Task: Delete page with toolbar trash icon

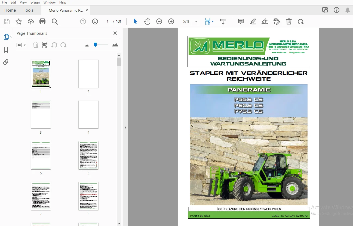Action: (x=289, y=21)
